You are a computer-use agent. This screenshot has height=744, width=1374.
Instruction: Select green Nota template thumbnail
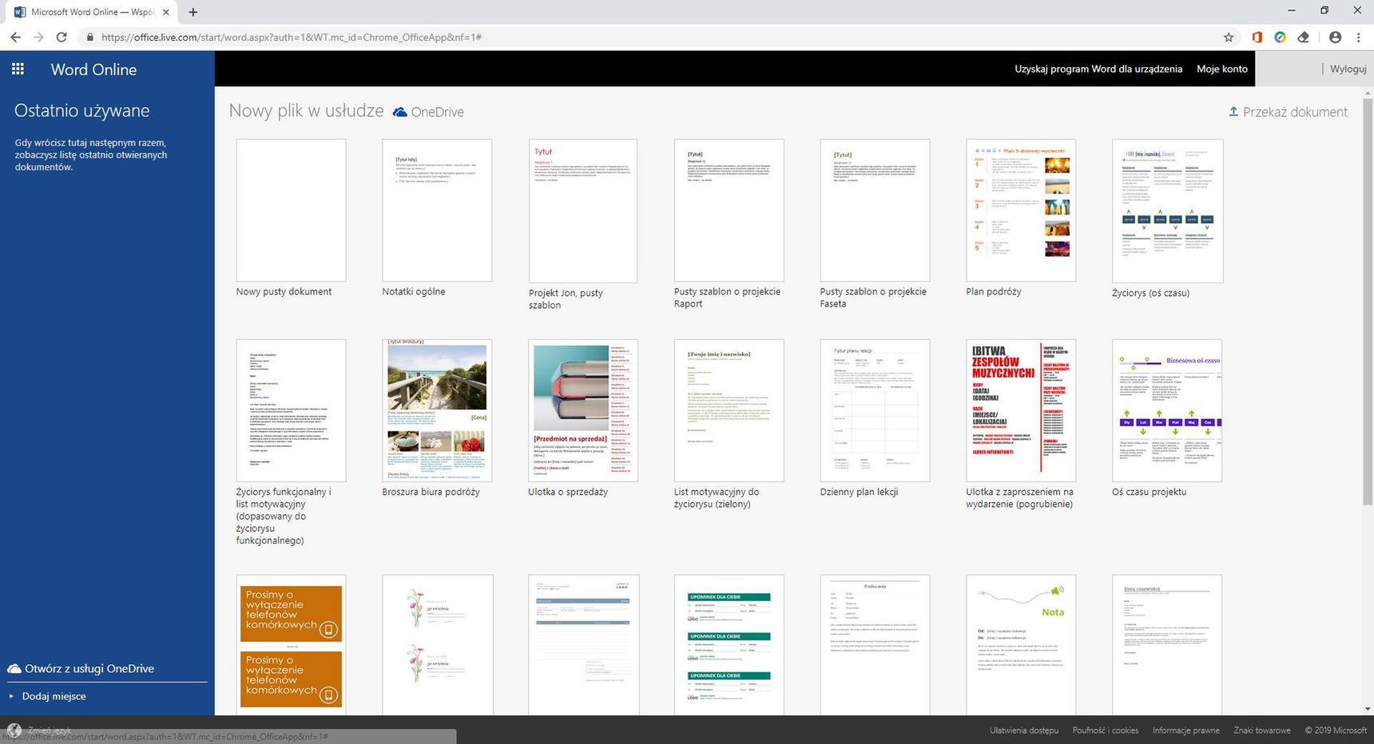pos(1021,645)
